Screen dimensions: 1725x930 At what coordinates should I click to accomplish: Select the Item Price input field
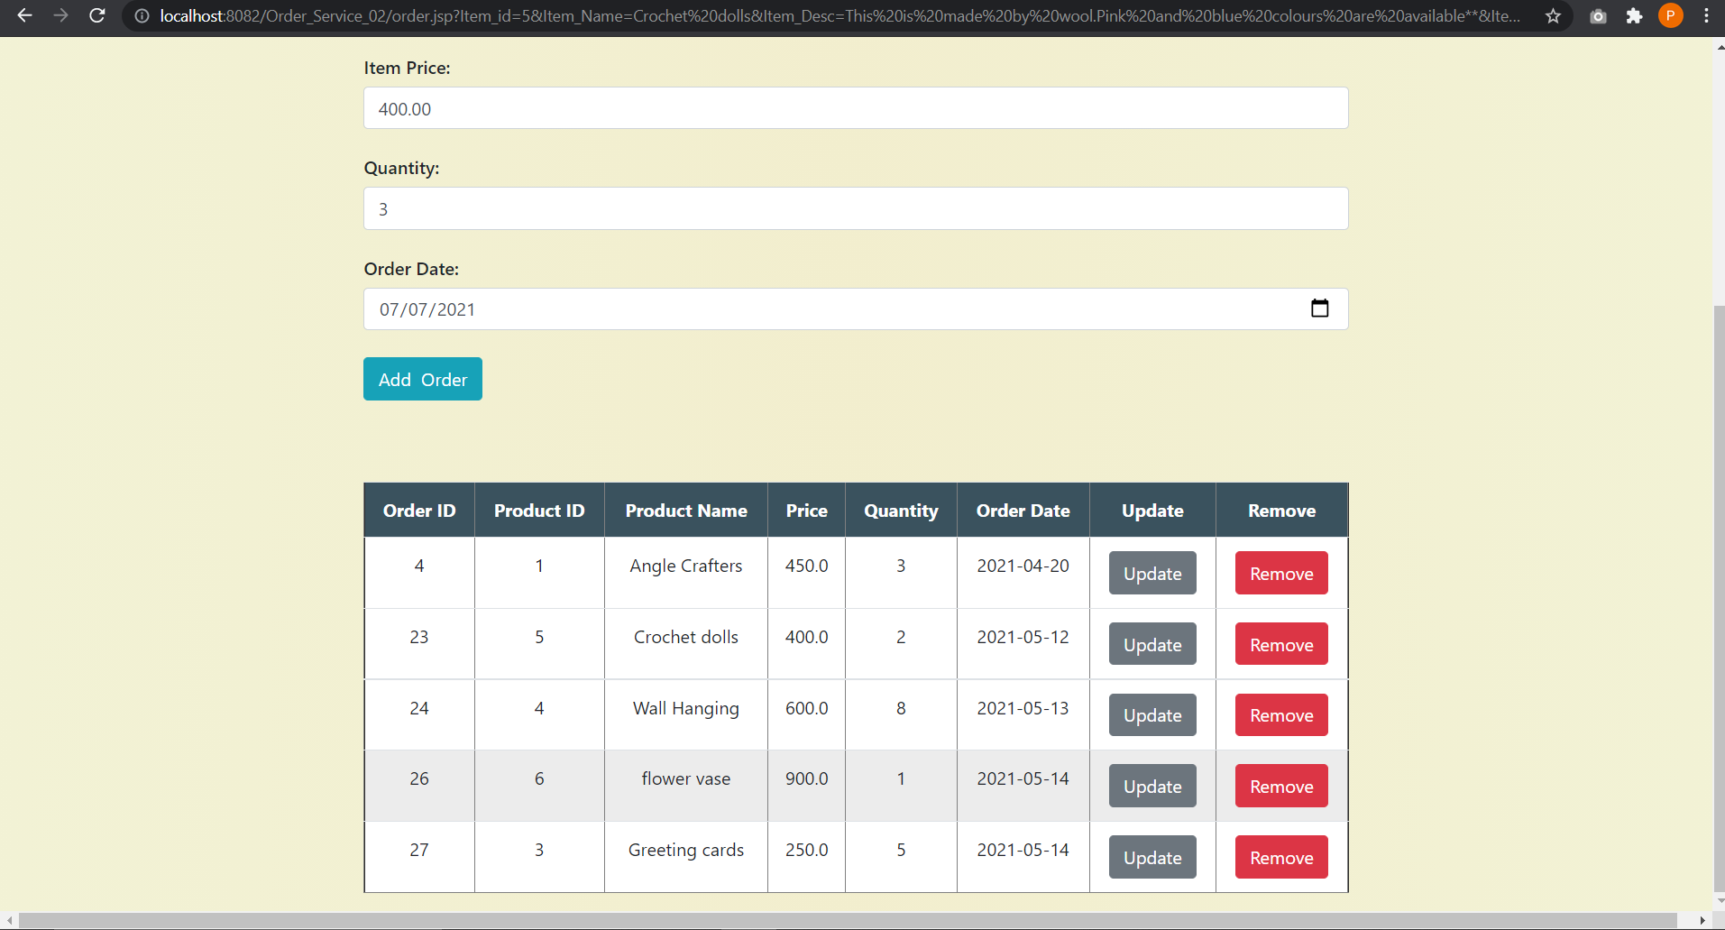[855, 107]
